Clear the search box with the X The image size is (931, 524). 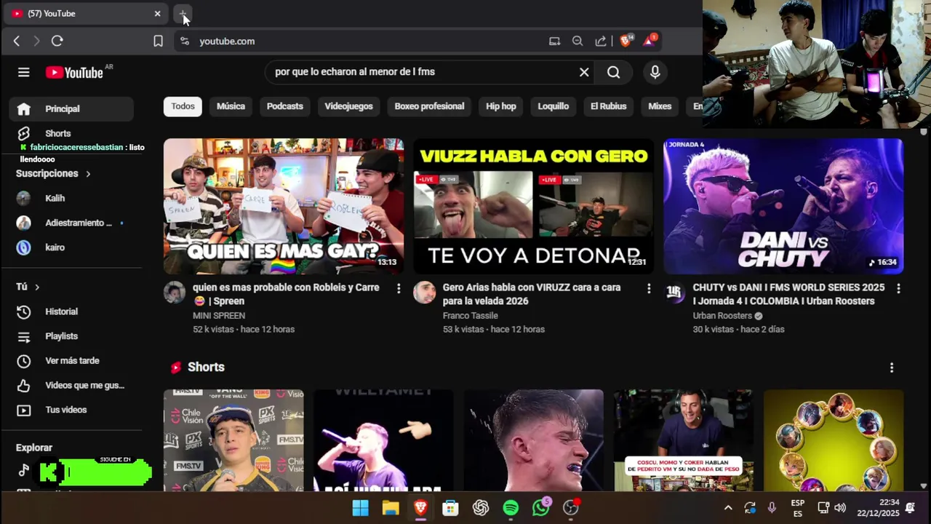click(584, 72)
